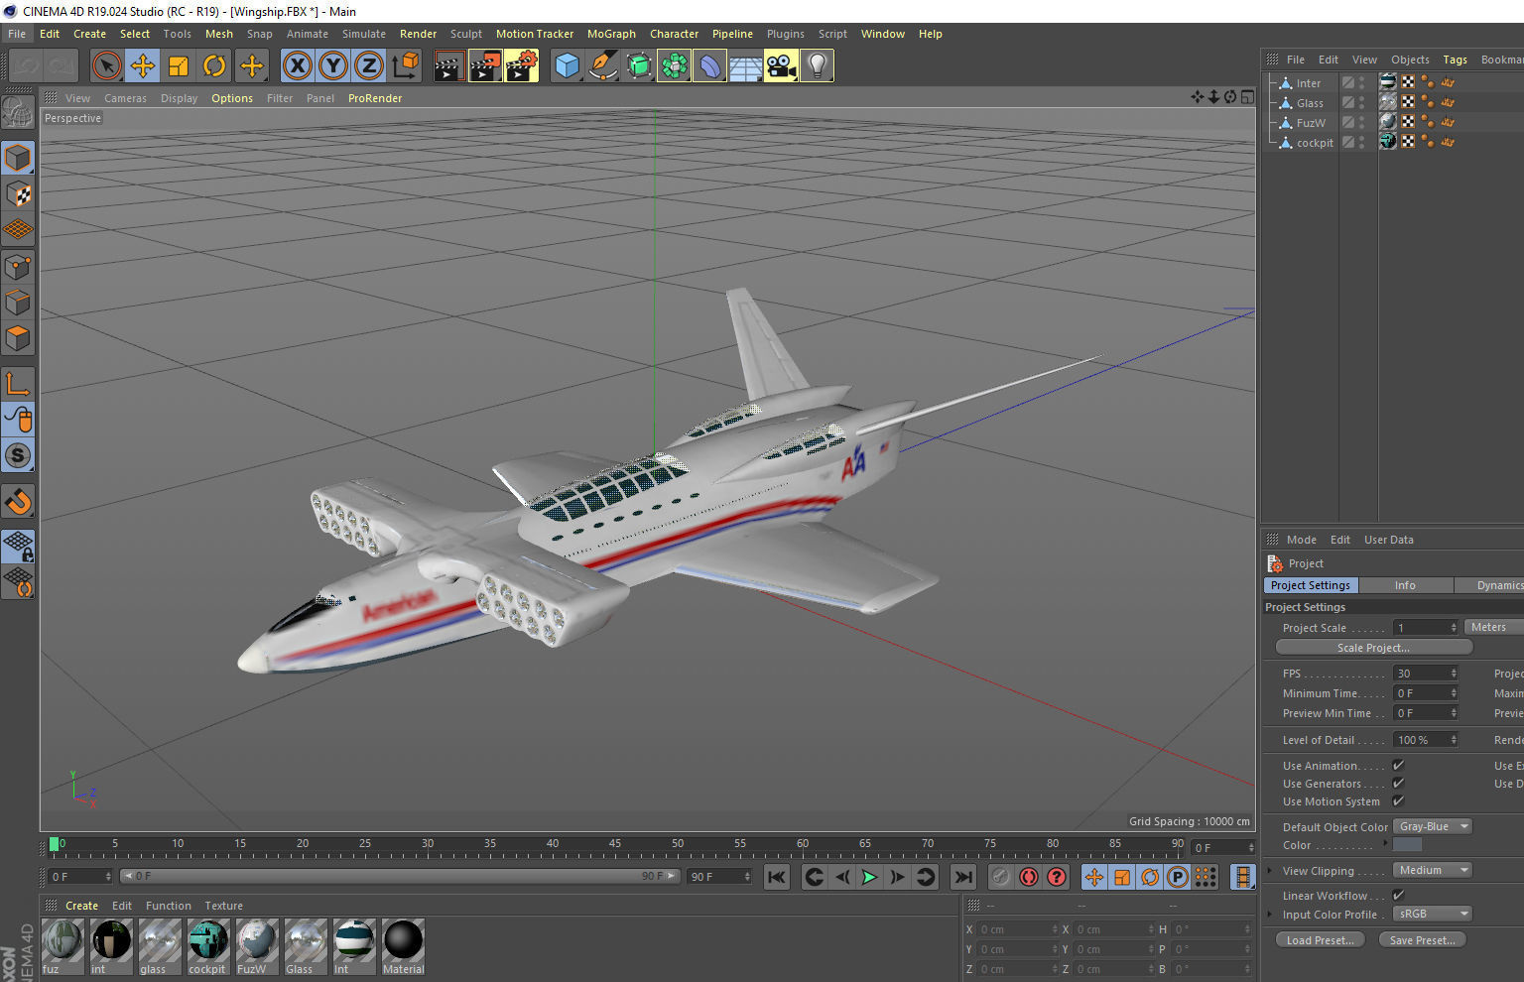Open the Subdivision Surface generators icon

[x=638, y=66]
